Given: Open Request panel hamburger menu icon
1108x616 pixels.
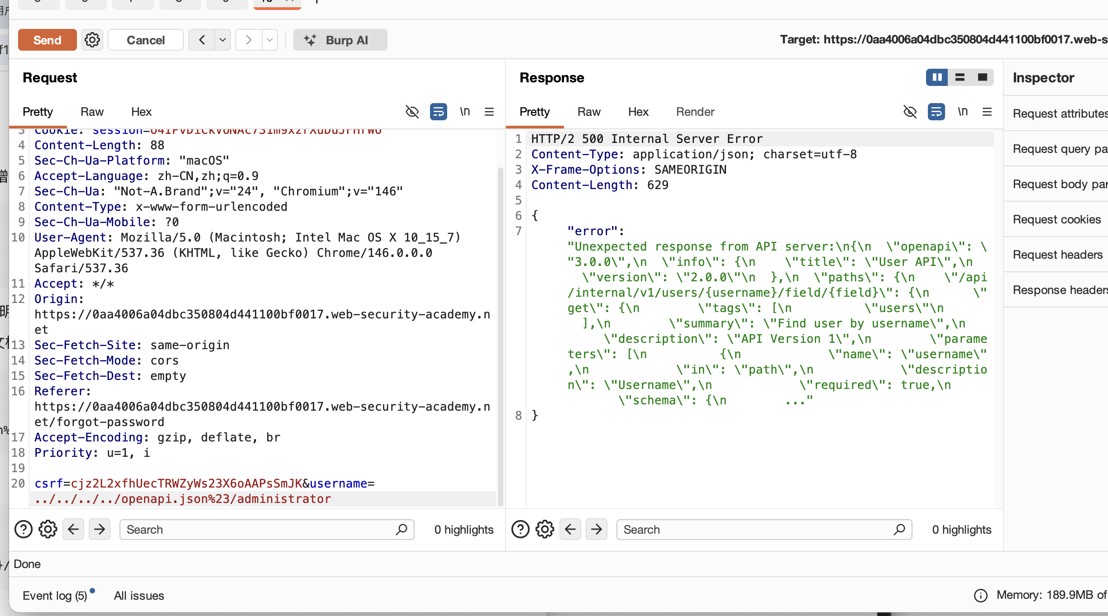Looking at the screenshot, I should [x=489, y=112].
